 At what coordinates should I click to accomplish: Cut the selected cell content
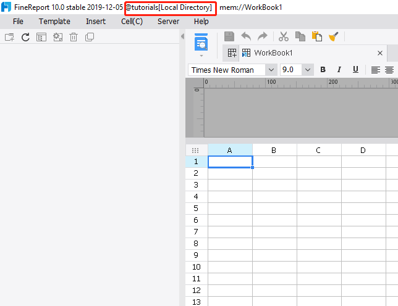[x=284, y=36]
